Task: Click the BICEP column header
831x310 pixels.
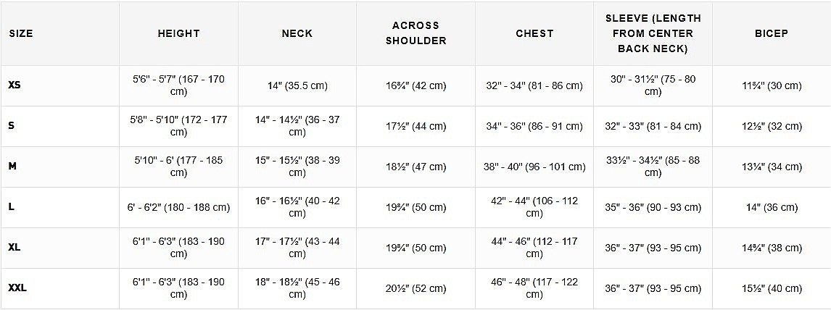Action: [772, 33]
